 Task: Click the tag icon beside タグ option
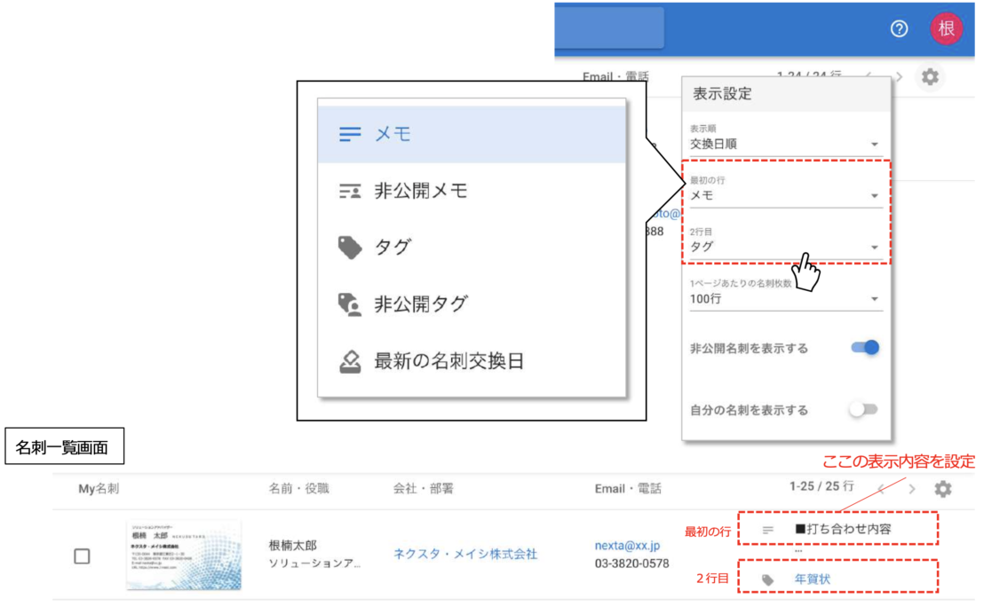(x=350, y=247)
